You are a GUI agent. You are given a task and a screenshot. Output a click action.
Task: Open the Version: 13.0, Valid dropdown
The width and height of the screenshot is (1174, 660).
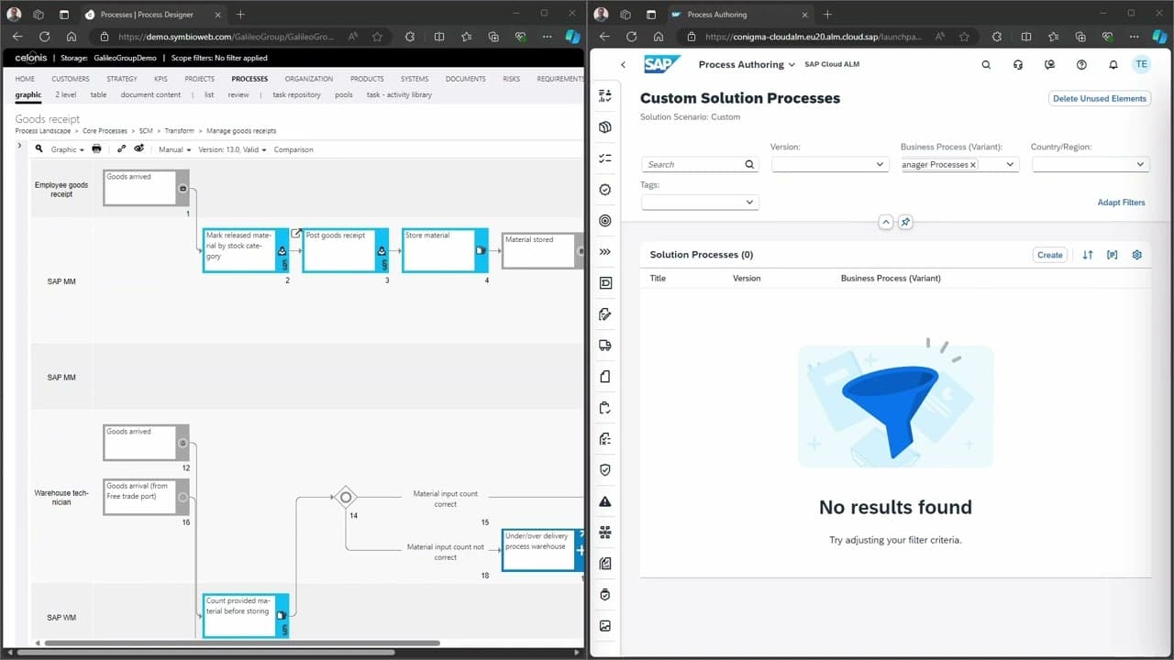(x=232, y=149)
